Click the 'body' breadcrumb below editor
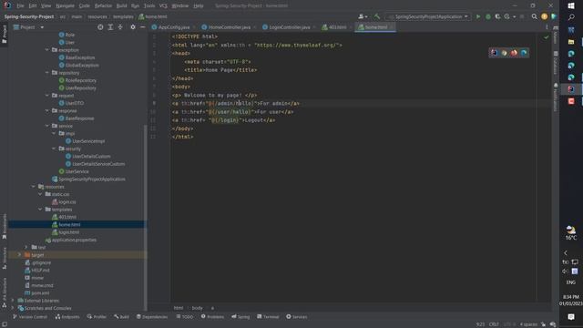 tap(197, 308)
